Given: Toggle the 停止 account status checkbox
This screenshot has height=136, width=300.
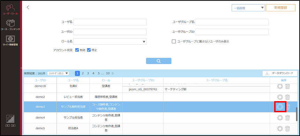Looking at the screenshot, I should pos(89,50).
